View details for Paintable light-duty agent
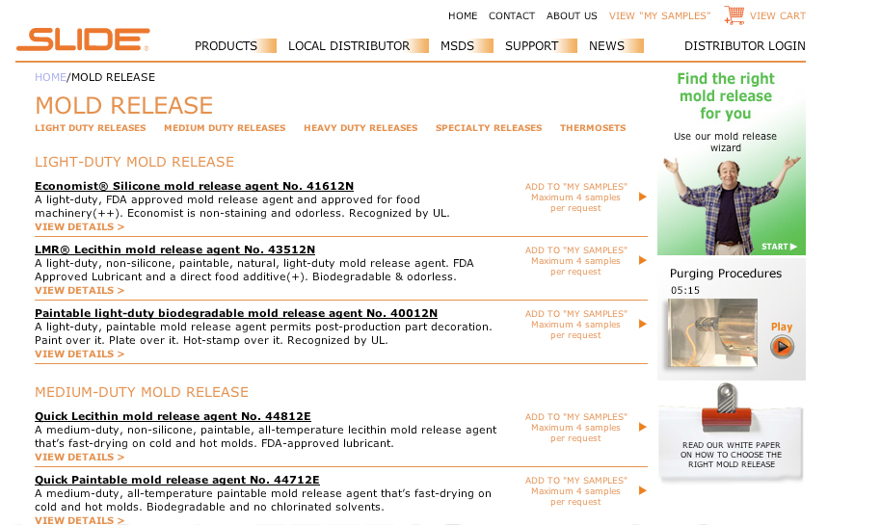881x525 pixels. 79,354
